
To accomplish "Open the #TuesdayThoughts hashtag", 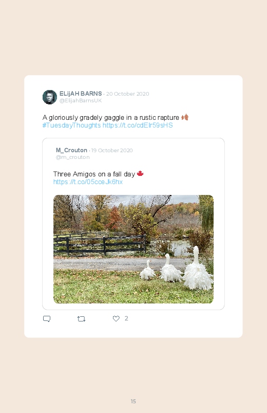I will 71,125.
